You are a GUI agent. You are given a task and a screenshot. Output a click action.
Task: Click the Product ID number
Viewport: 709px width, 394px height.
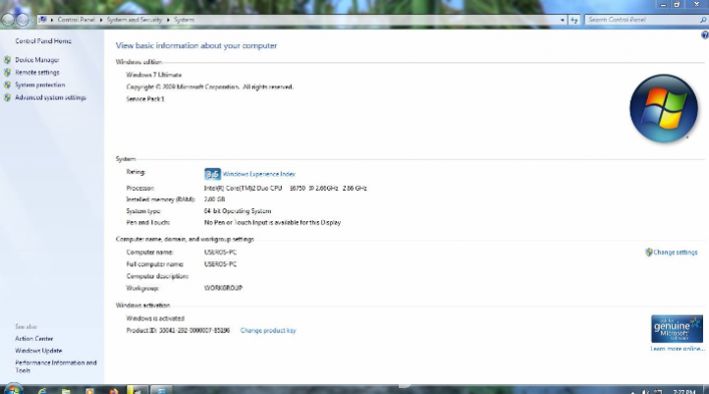[x=194, y=331]
